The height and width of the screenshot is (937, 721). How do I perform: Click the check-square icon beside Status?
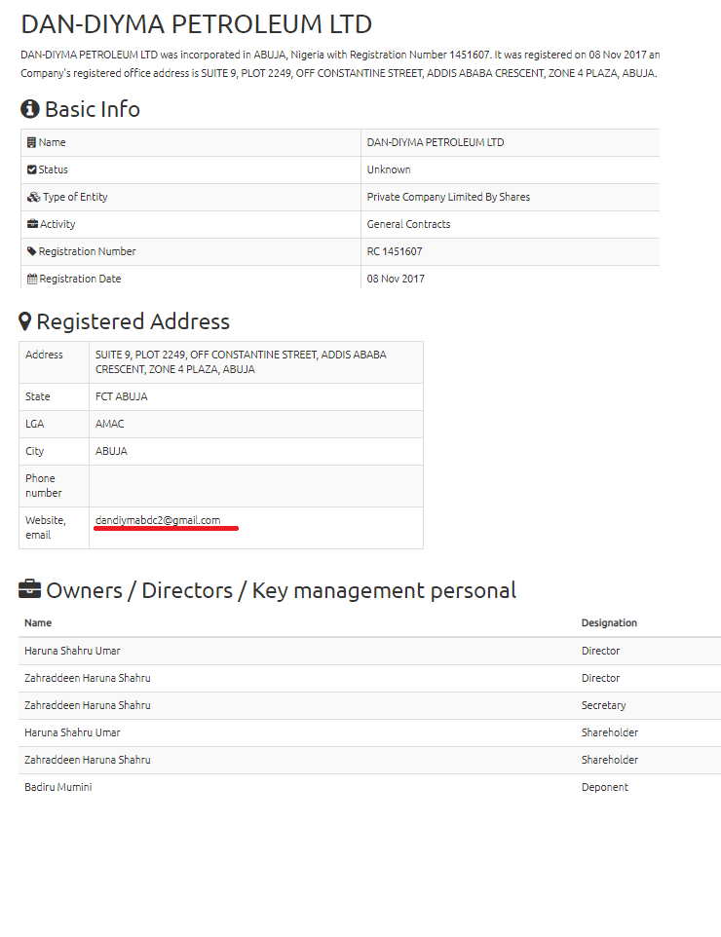[32, 169]
